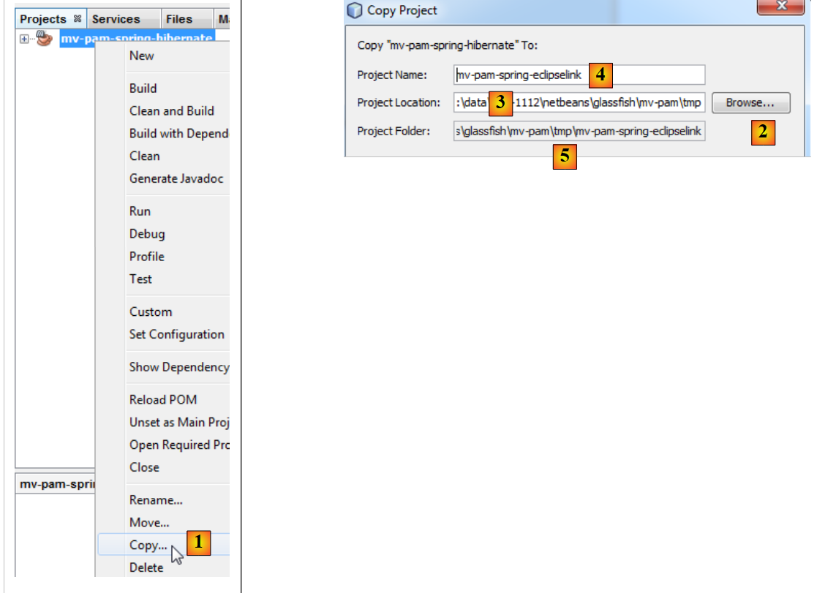Select Generate Javadoc menu entry
Image resolution: width=817 pixels, height=593 pixels.
(176, 178)
